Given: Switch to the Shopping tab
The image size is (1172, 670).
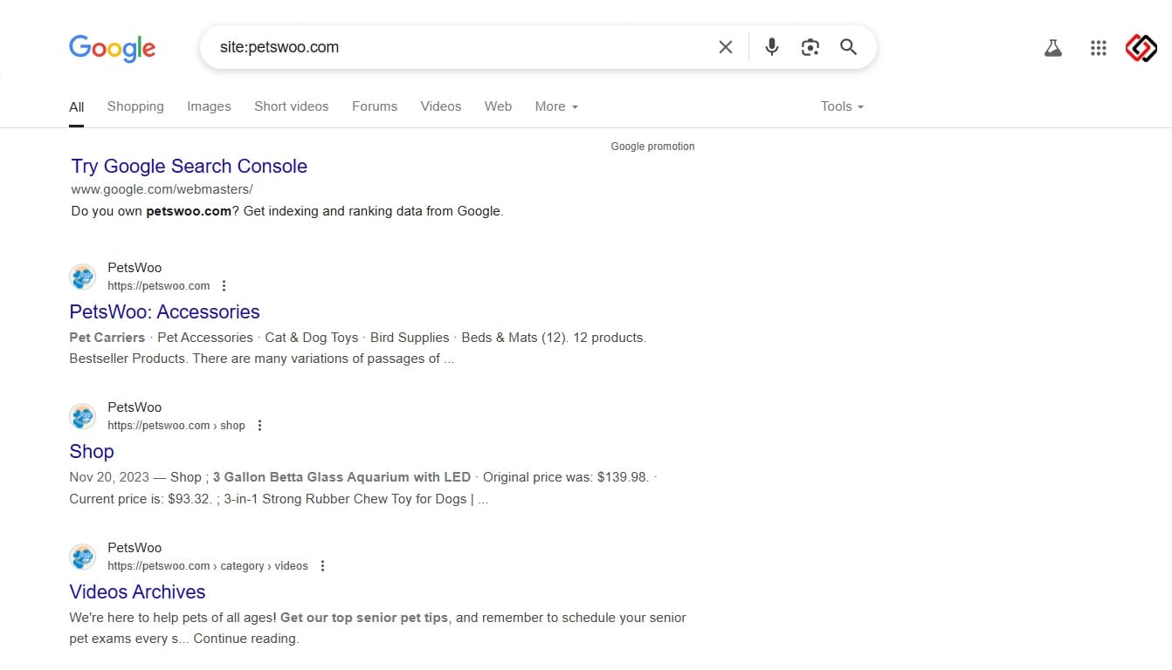Looking at the screenshot, I should coord(135,106).
